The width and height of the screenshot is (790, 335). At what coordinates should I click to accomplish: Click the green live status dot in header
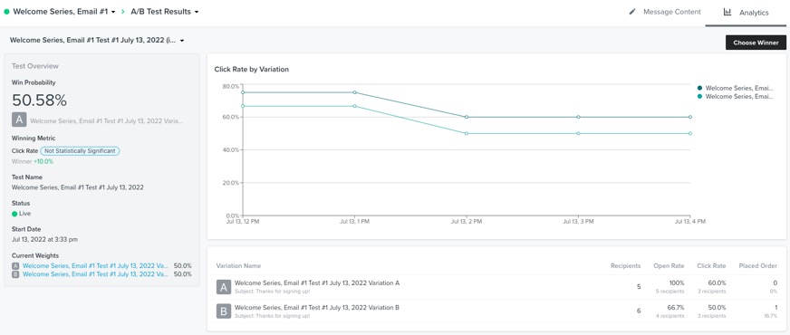6,12
